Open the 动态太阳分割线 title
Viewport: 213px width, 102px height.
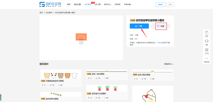coord(144,75)
